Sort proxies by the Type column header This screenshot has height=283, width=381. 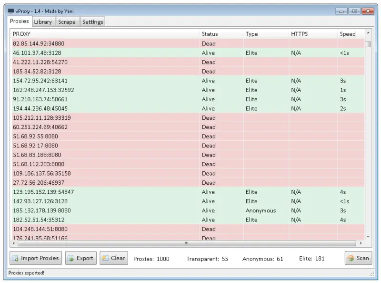251,34
